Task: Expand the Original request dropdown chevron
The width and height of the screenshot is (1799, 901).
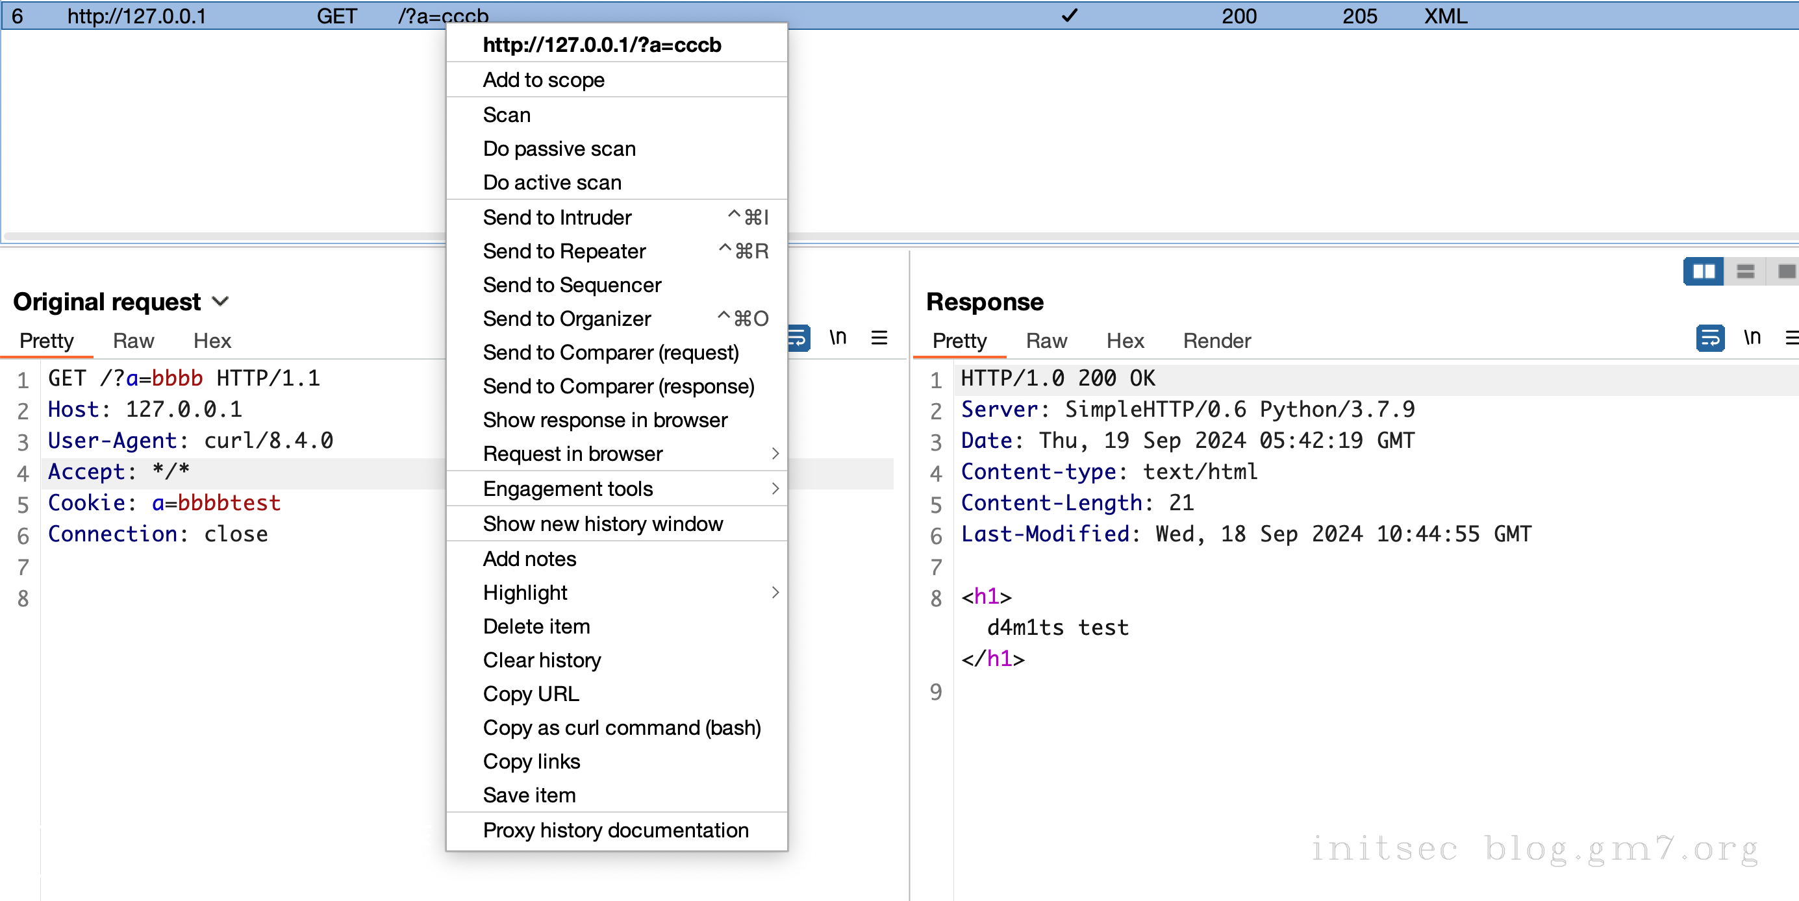Action: [221, 301]
